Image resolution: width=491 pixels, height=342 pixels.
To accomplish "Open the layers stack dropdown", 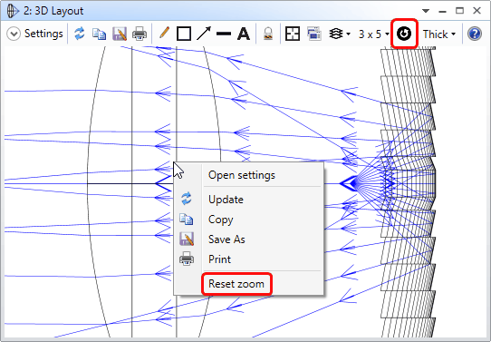I will (x=340, y=34).
